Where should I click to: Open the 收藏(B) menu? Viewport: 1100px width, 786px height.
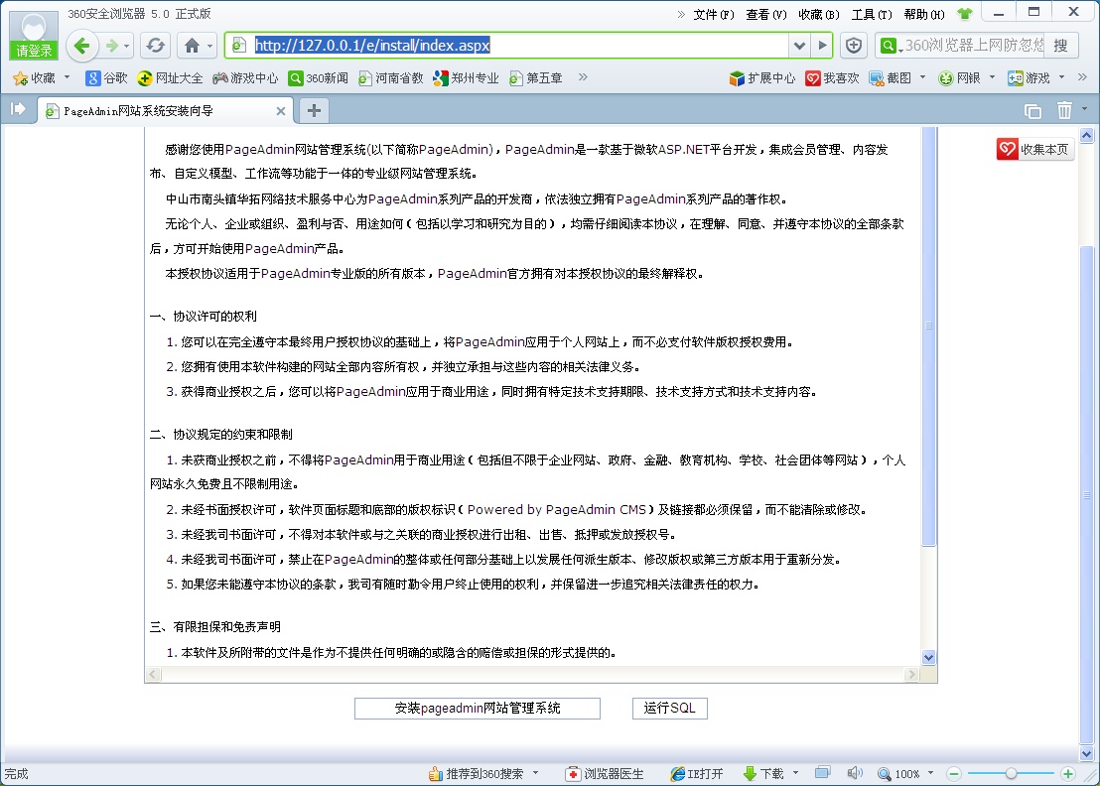(819, 15)
